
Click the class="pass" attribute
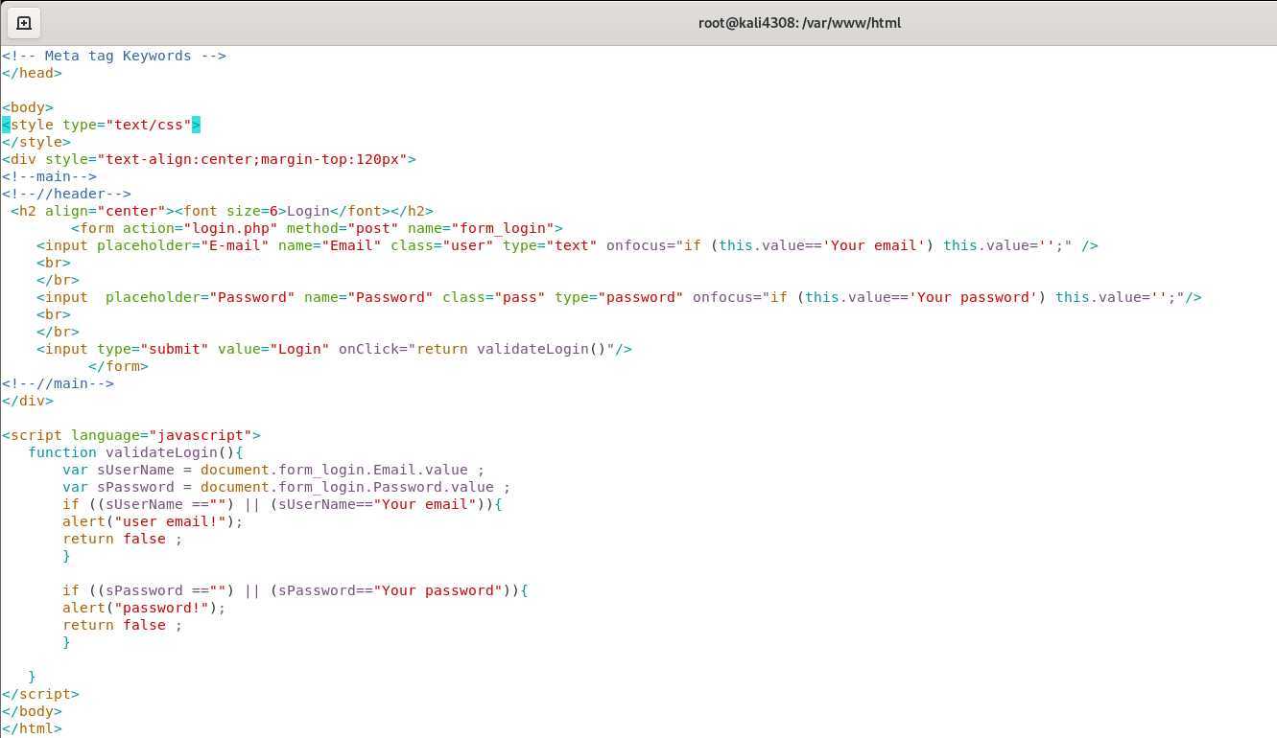[494, 297]
